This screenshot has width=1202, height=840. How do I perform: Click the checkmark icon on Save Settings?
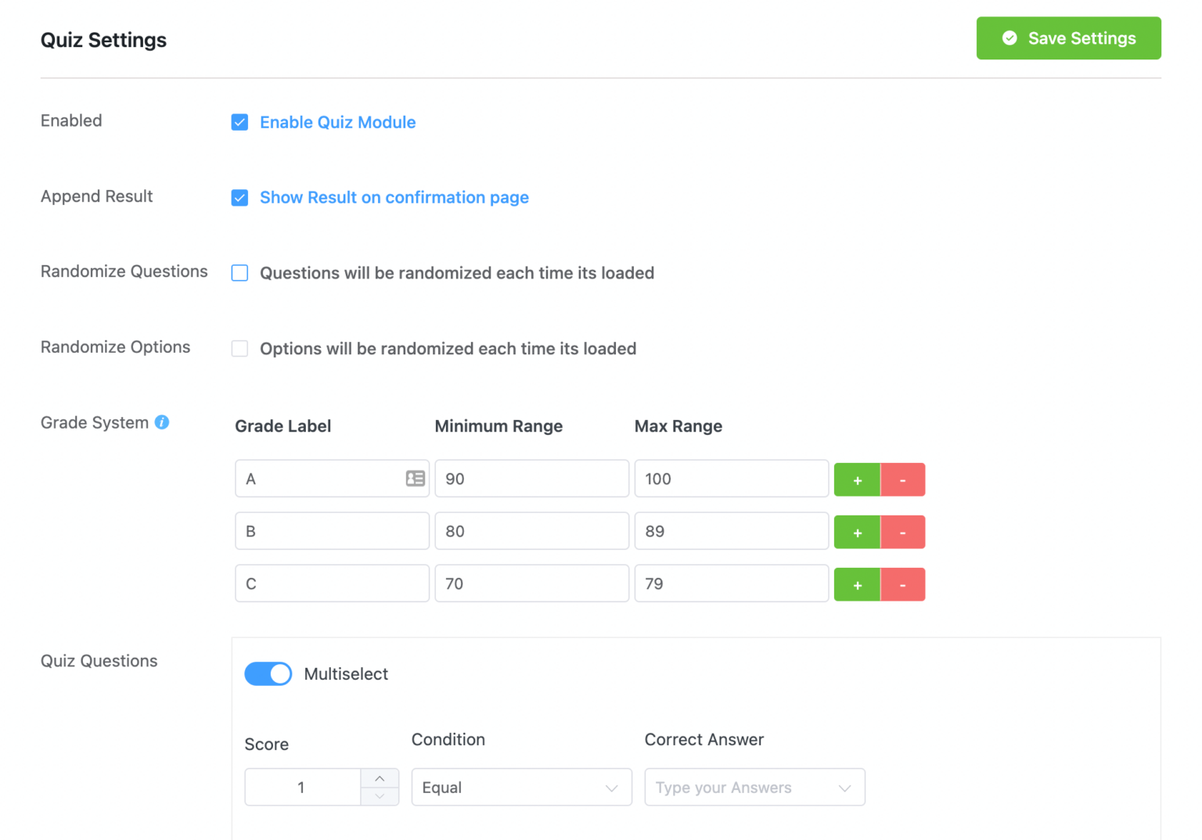pos(1009,38)
